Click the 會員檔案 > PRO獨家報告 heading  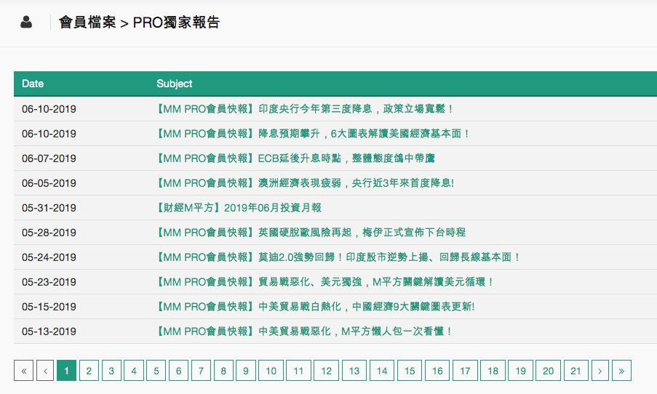coord(139,23)
